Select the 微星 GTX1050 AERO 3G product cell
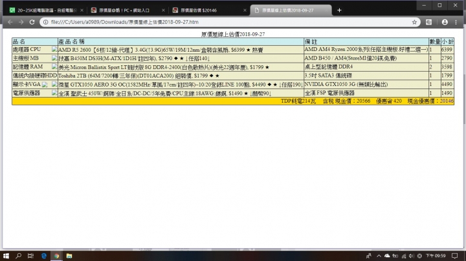The width and height of the screenshot is (466, 261). pos(181,85)
